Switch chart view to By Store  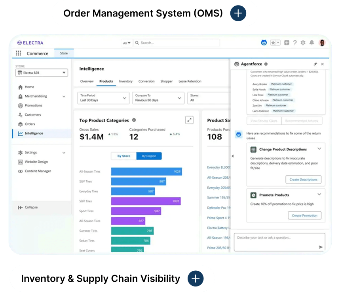(124, 156)
